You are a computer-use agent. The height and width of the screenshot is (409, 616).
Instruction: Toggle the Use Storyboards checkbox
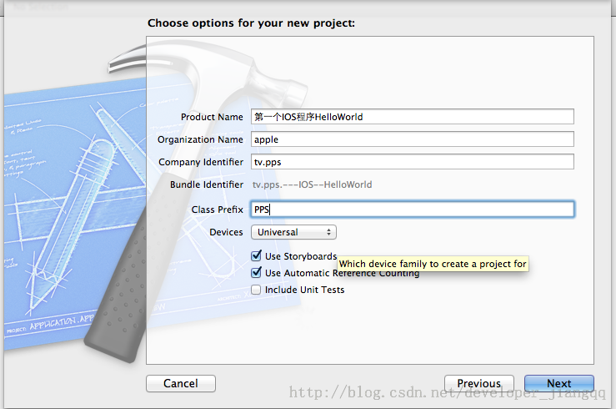pyautogui.click(x=257, y=256)
